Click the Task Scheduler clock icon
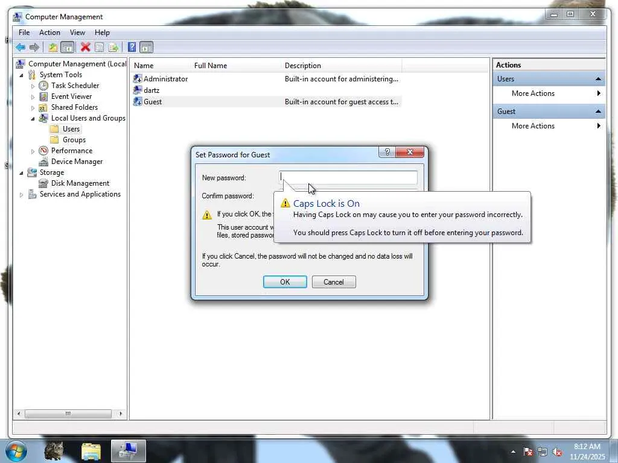Screen dimensions: 618x463 43,86
